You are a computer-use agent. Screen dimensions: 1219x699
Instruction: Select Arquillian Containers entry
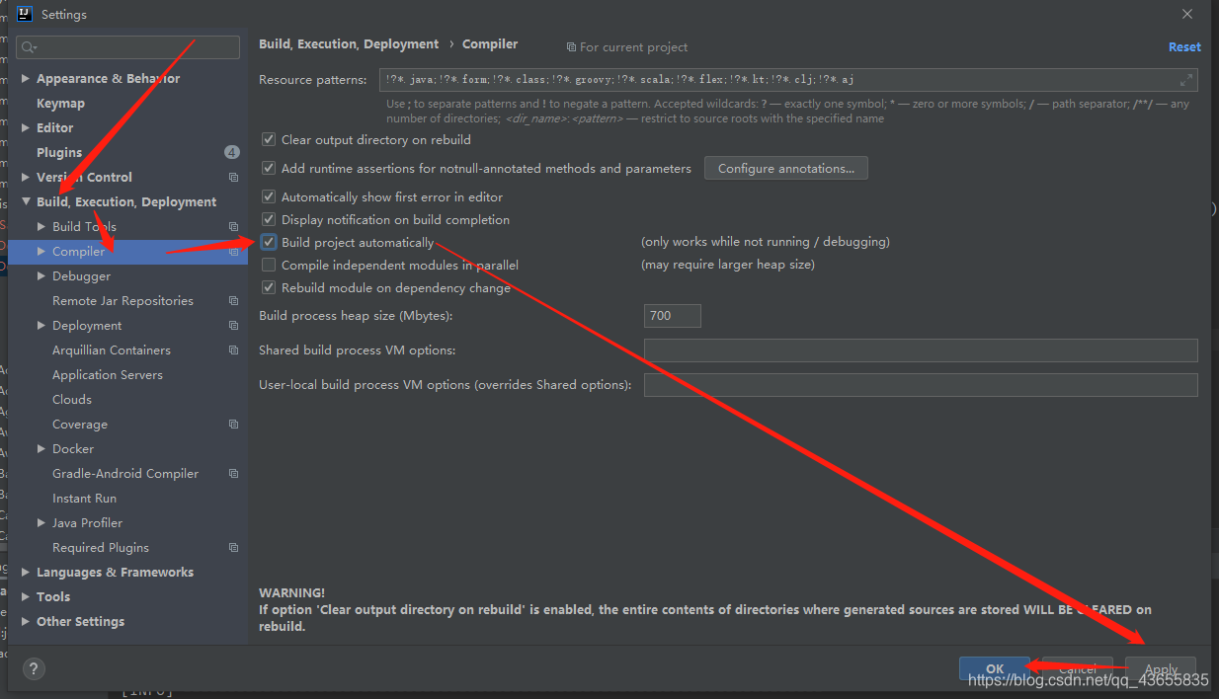pyautogui.click(x=112, y=350)
